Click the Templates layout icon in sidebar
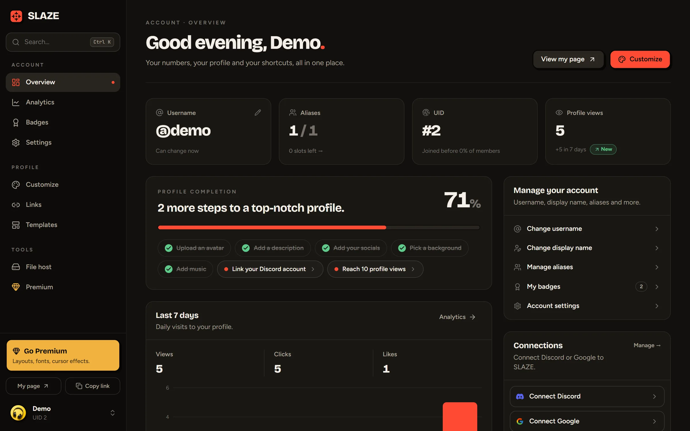 pyautogui.click(x=16, y=225)
